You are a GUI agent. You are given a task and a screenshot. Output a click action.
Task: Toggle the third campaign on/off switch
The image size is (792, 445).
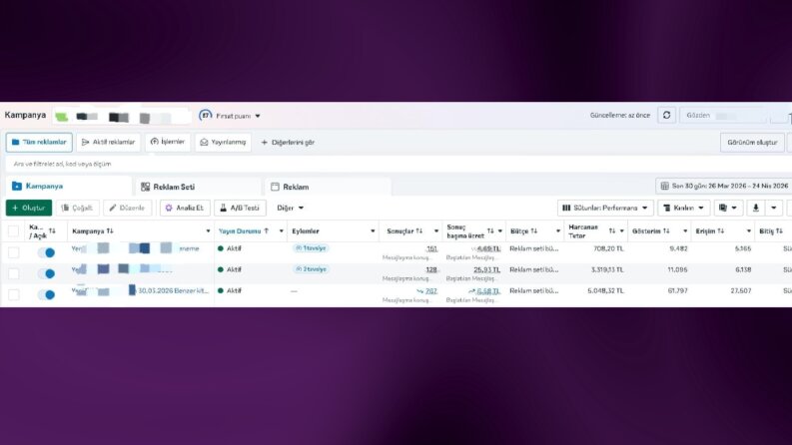(x=46, y=294)
